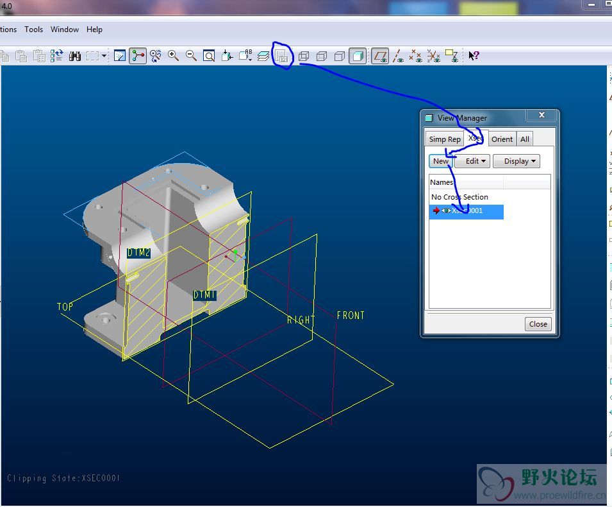Click the context-sensitive Help icon
This screenshot has height=507, width=612.
coord(474,56)
